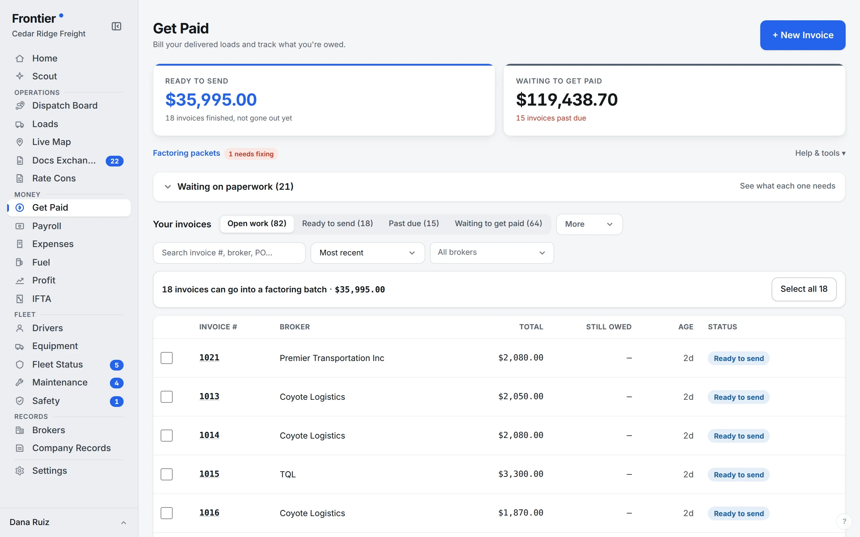Open the All brokers dropdown

point(492,253)
